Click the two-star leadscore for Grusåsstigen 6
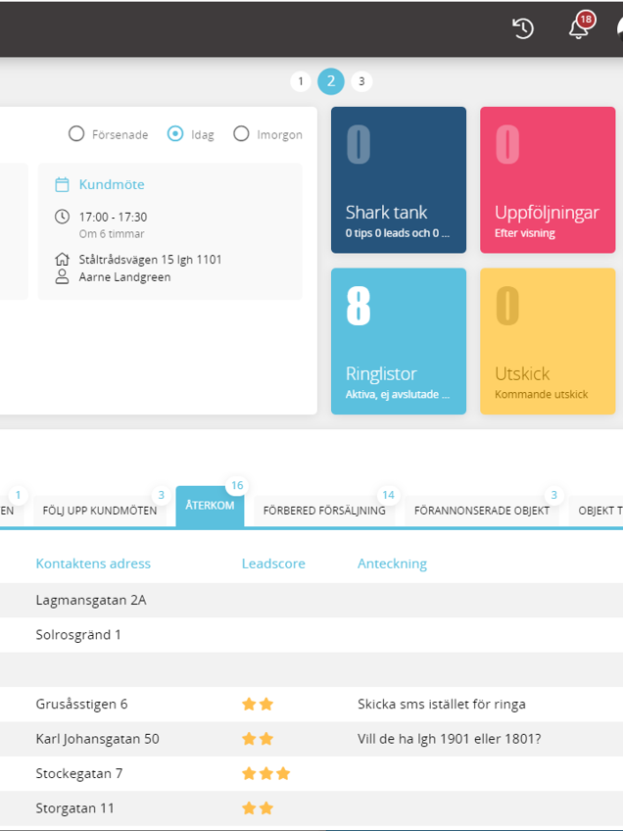 tap(258, 704)
